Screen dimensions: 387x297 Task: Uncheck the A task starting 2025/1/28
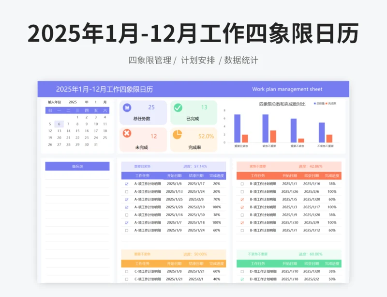click(x=127, y=207)
